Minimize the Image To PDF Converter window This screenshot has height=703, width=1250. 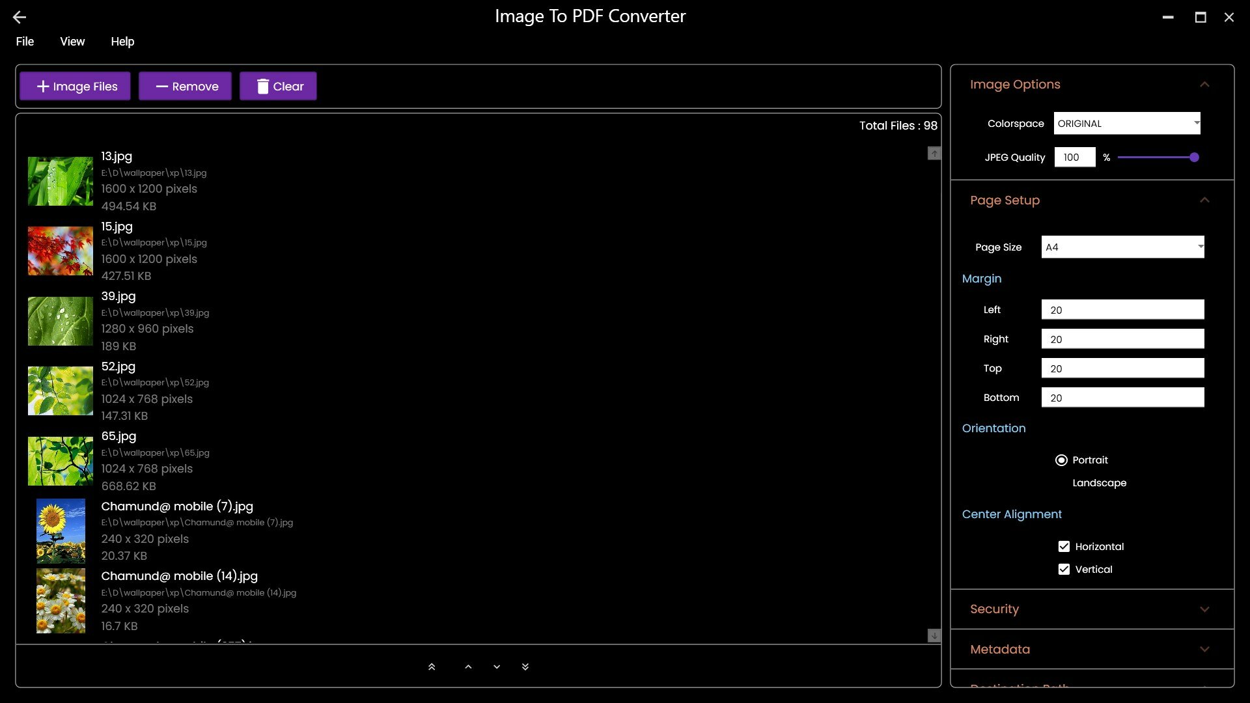point(1168,18)
